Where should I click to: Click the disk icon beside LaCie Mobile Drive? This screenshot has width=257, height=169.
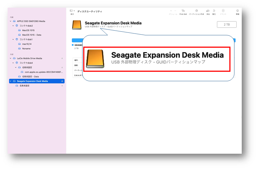[x=14, y=58]
